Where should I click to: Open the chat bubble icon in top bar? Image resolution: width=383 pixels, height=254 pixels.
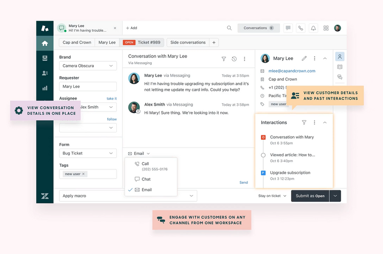click(288, 28)
